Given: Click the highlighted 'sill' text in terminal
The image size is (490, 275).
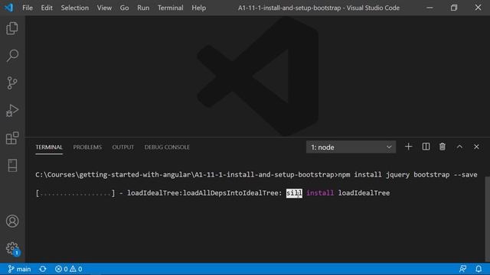Looking at the screenshot, I should (x=294, y=193).
